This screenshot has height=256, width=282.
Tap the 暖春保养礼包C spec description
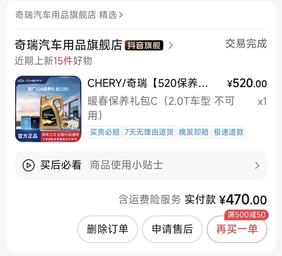[x=161, y=107]
